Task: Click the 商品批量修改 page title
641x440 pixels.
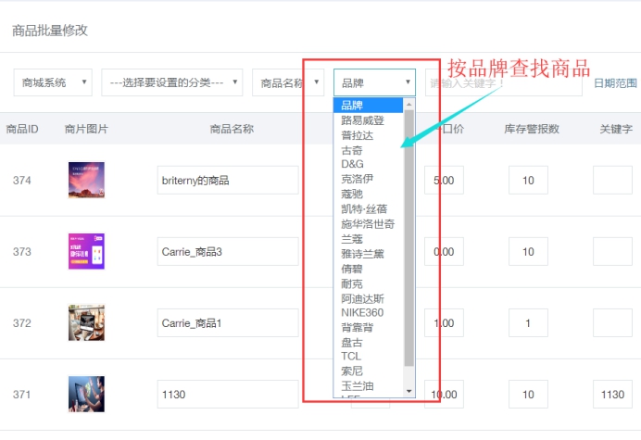Action: [50, 31]
